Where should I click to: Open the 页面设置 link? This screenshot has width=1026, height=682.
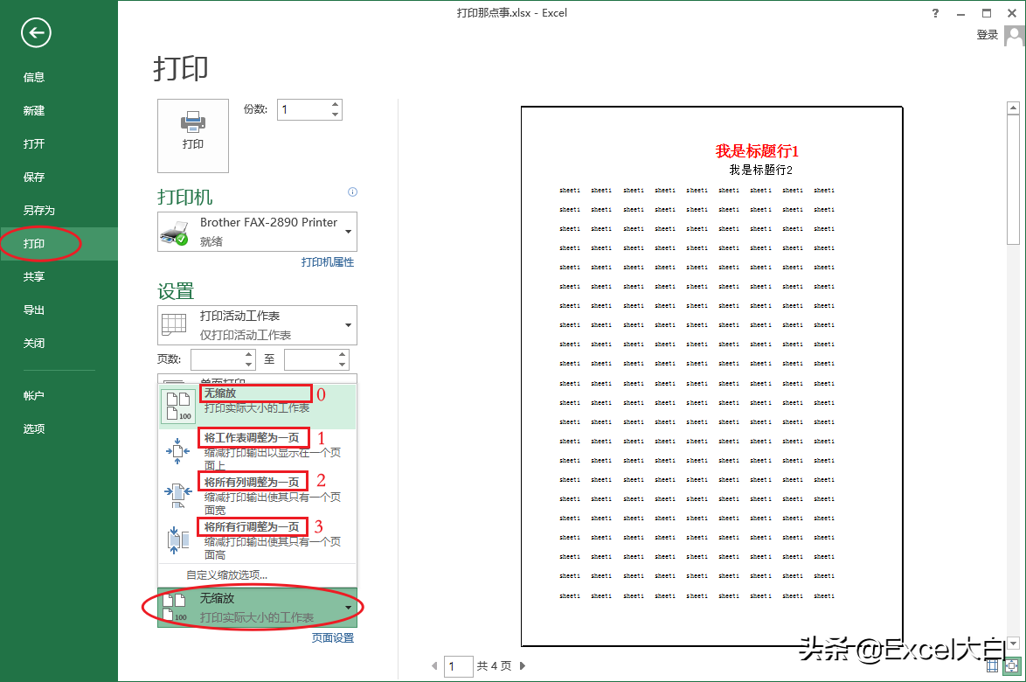pyautogui.click(x=332, y=637)
